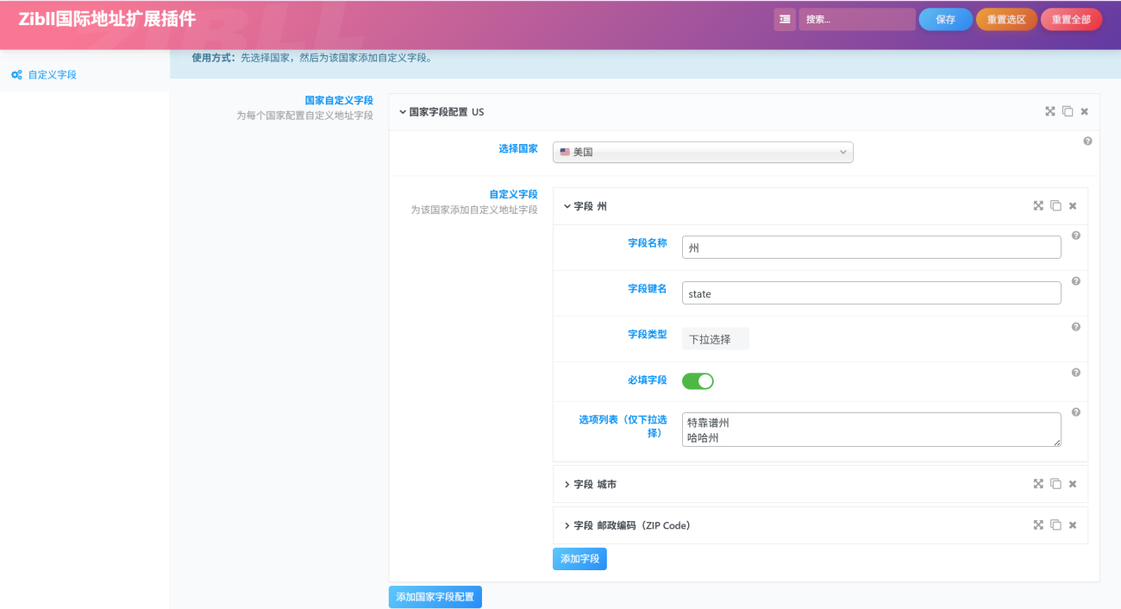Click the 添加字段 button
The height and width of the screenshot is (609, 1121).
[x=579, y=559]
